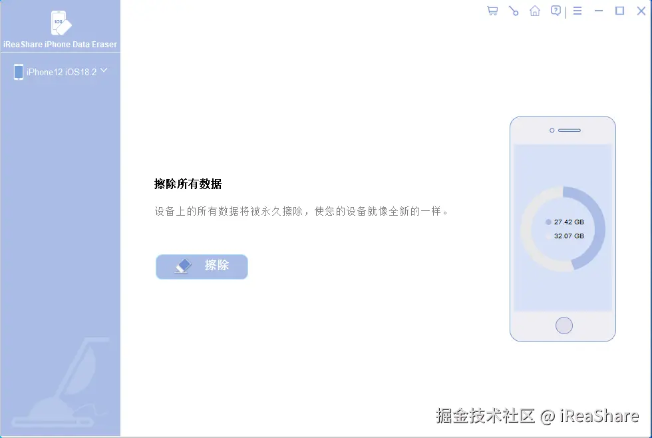This screenshot has height=438, width=652.
Task: Select the phone icon beside iPhone12
Action: pyautogui.click(x=19, y=71)
